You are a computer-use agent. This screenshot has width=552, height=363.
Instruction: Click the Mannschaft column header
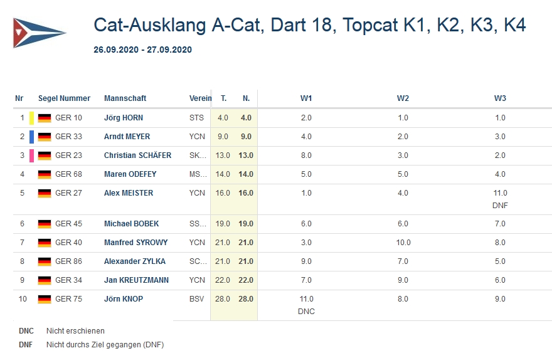pos(125,98)
